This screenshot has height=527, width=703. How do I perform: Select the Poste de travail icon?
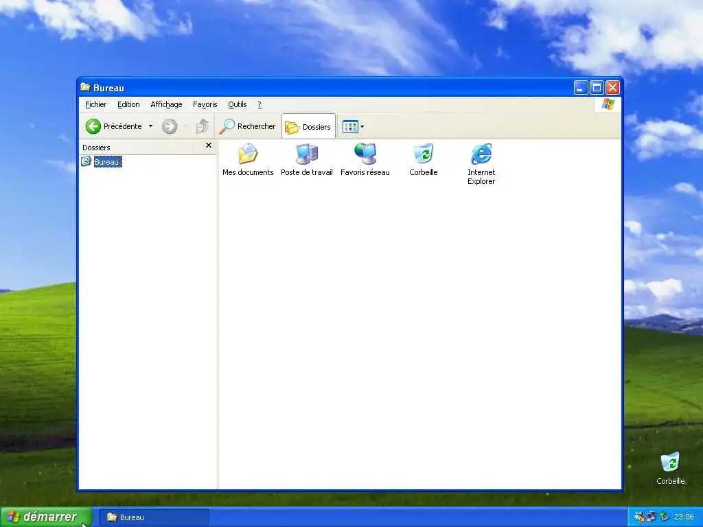pyautogui.click(x=307, y=154)
